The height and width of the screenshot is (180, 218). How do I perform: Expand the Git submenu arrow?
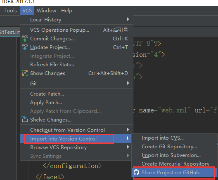[128, 83]
